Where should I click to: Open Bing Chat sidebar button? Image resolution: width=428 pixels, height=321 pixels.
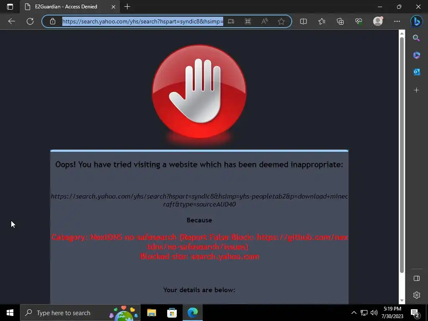(417, 21)
